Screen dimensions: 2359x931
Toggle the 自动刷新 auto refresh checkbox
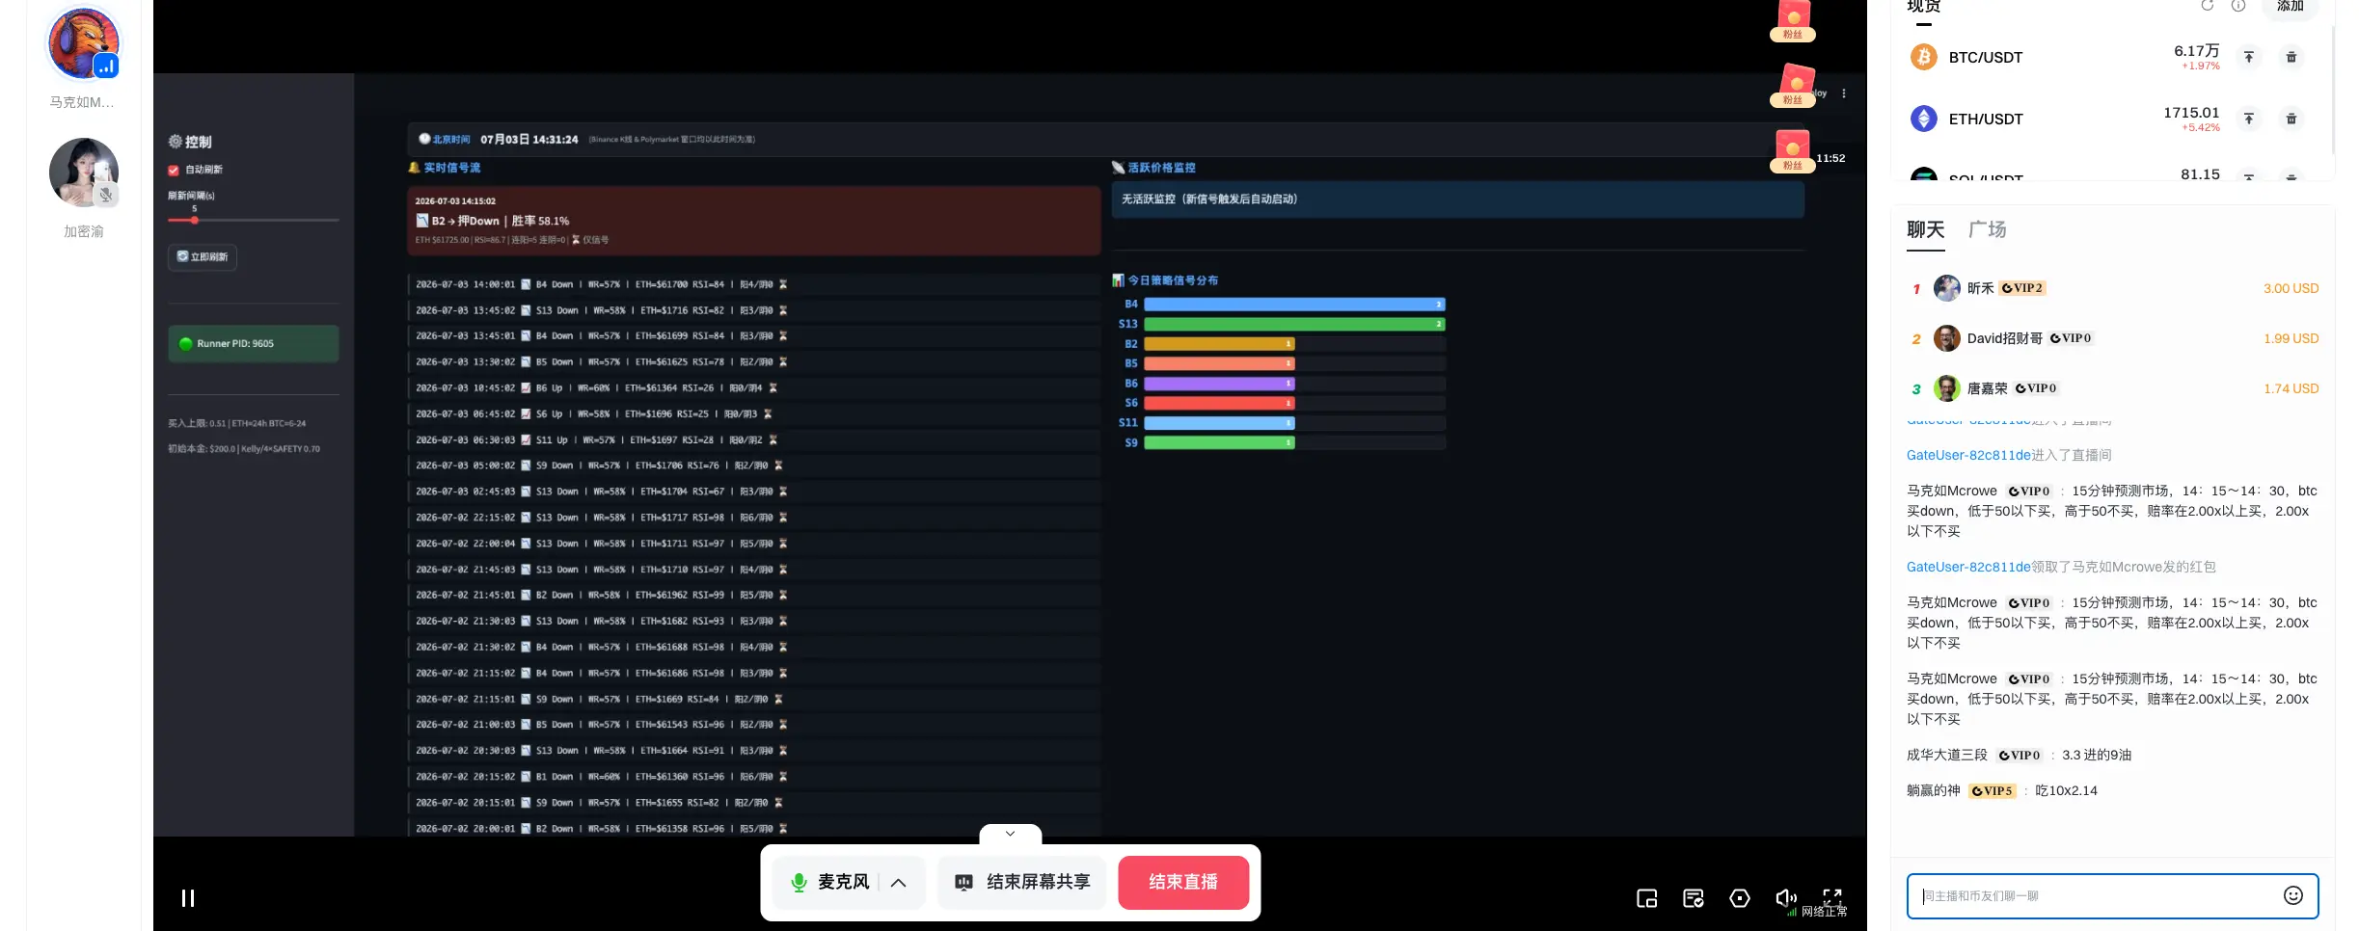tap(174, 170)
